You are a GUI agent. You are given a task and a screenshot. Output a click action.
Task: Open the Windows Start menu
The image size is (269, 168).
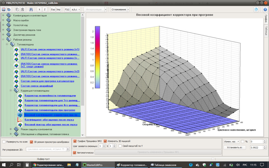pos(4,165)
